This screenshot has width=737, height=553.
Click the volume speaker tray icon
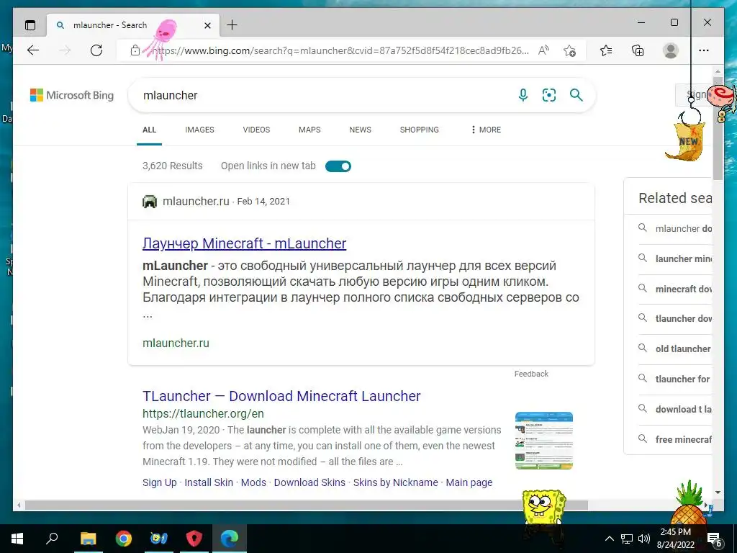(644, 539)
